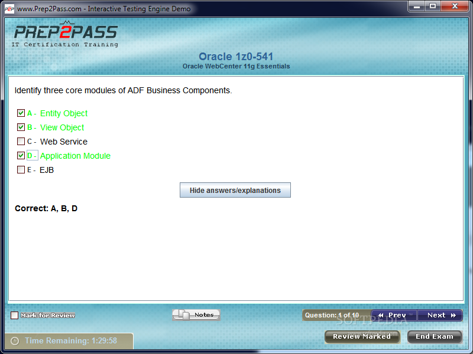Screen dimensions: 473x354
Task: Click the clock icon beside Time Remaining
Action: 15,341
